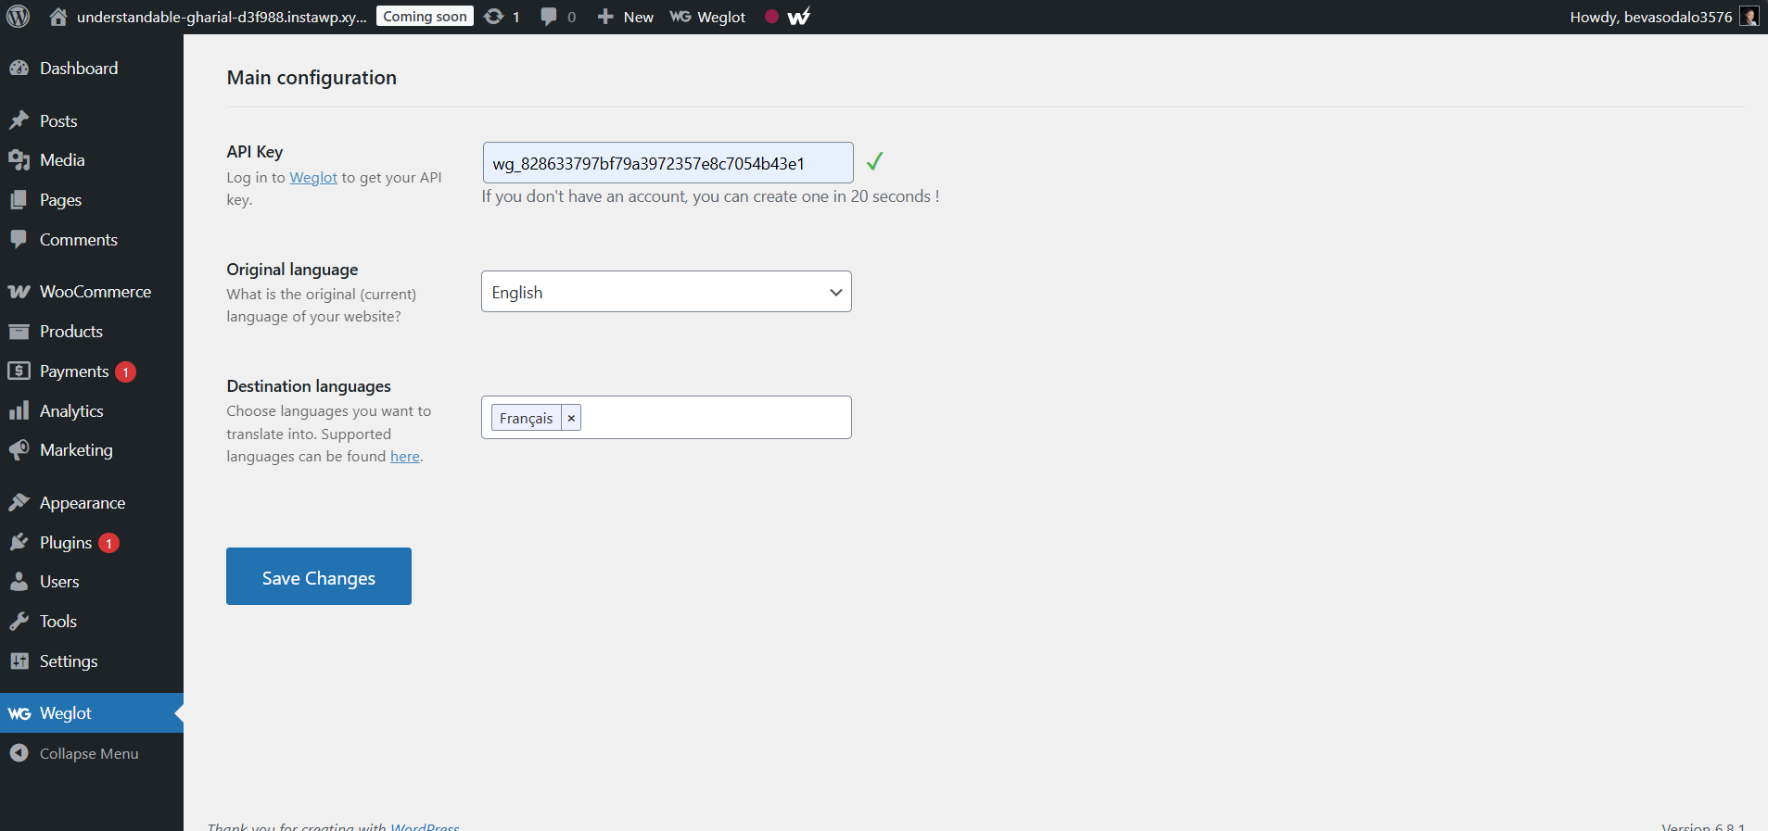Viewport: 1768px width, 831px height.
Task: Open the site home icon
Action: click(x=58, y=17)
